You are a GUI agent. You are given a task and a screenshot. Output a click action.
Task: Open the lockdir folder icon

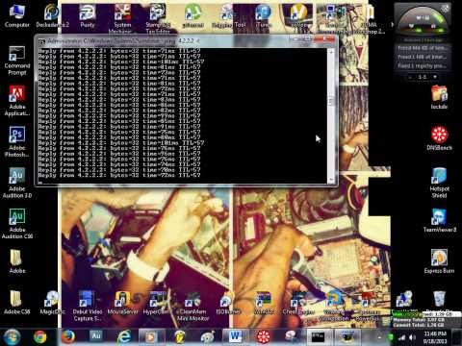[x=439, y=97]
